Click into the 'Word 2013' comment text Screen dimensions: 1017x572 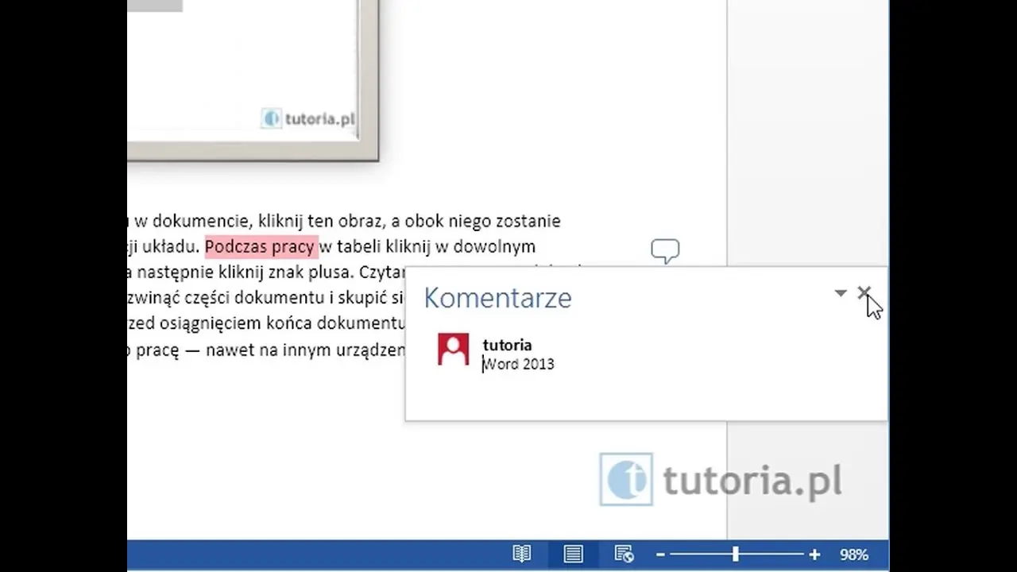pyautogui.click(x=519, y=364)
